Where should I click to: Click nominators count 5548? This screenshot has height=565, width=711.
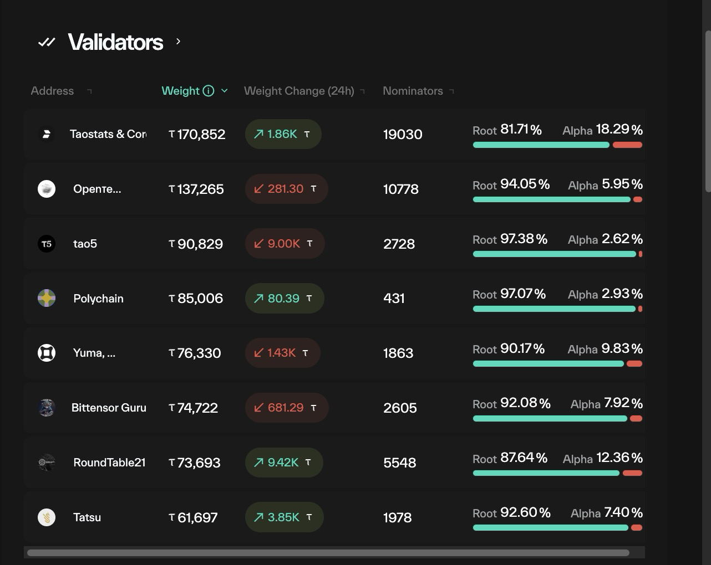[399, 463]
